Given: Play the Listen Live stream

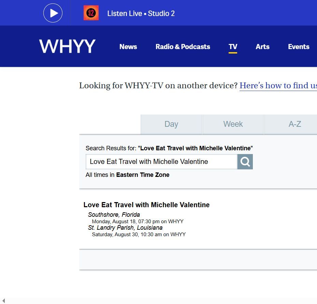Looking at the screenshot, I should click(x=53, y=13).
